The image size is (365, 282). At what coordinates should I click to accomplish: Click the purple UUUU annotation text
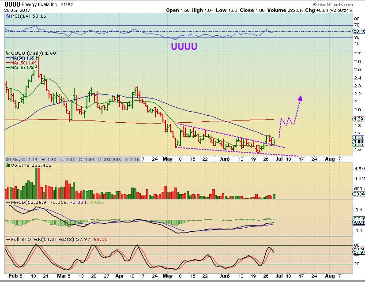click(x=184, y=46)
